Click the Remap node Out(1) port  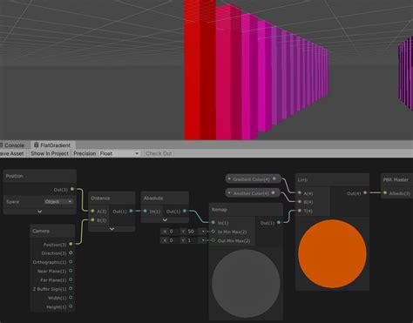click(x=279, y=222)
